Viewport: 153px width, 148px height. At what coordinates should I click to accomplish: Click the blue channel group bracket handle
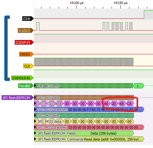7,48
